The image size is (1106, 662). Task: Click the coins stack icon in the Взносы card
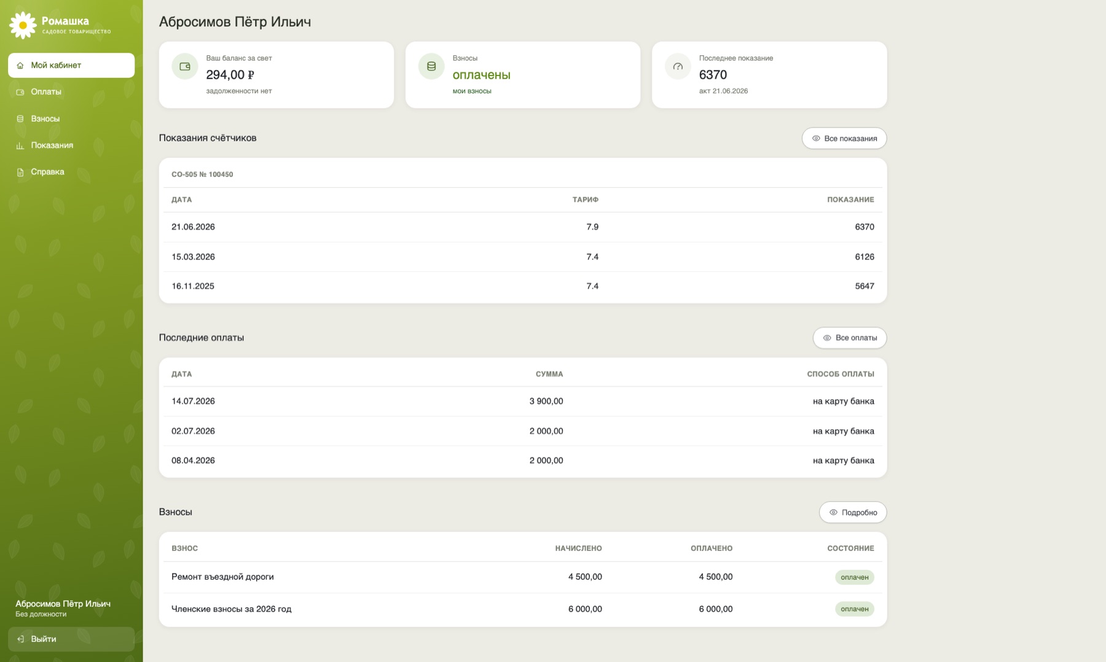tap(431, 66)
